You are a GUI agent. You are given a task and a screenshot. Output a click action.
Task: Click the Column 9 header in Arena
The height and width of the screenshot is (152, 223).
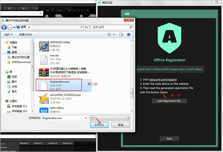point(67,143)
